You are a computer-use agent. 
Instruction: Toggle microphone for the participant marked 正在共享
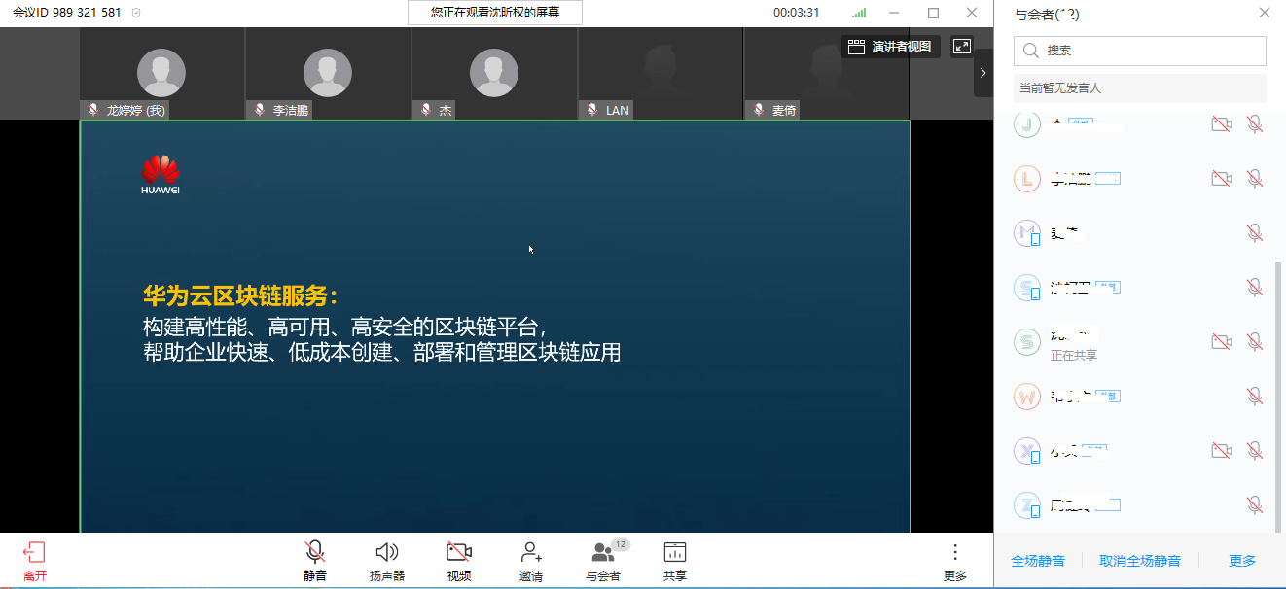click(x=1255, y=342)
